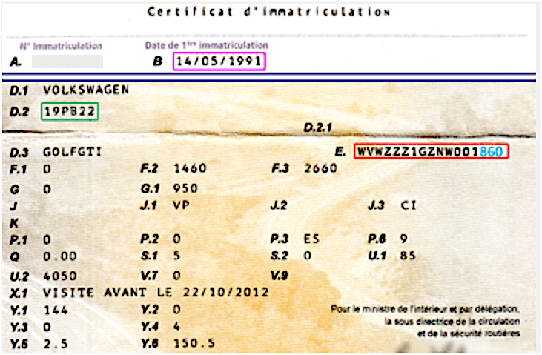Click the Q value 0.00
Viewport: 542px width, 355px height.
click(60, 256)
